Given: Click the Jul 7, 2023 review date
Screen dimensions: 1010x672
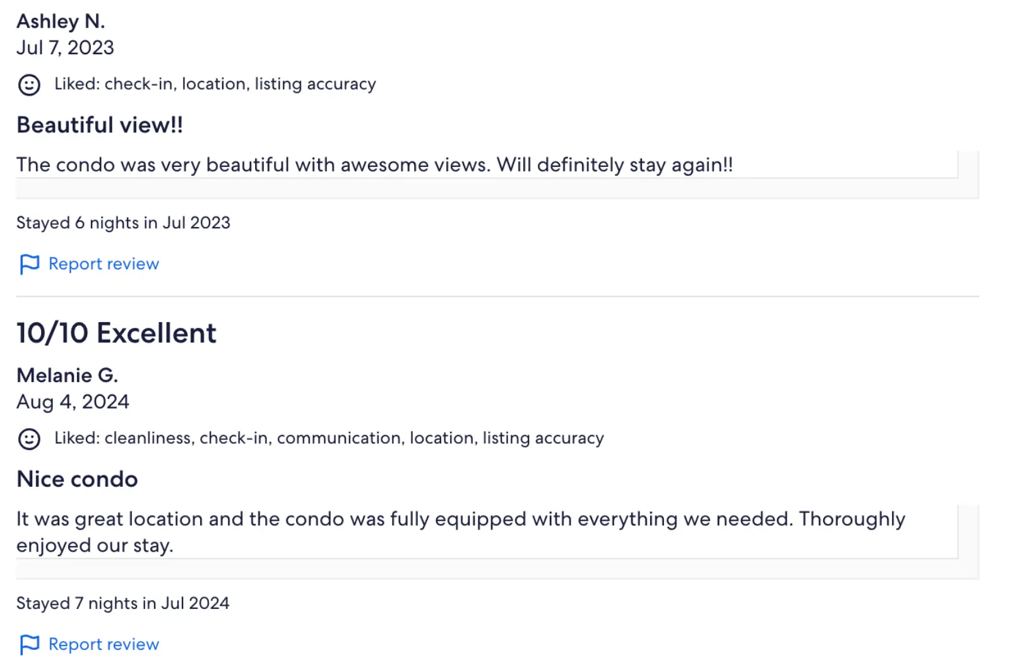Looking at the screenshot, I should [65, 48].
